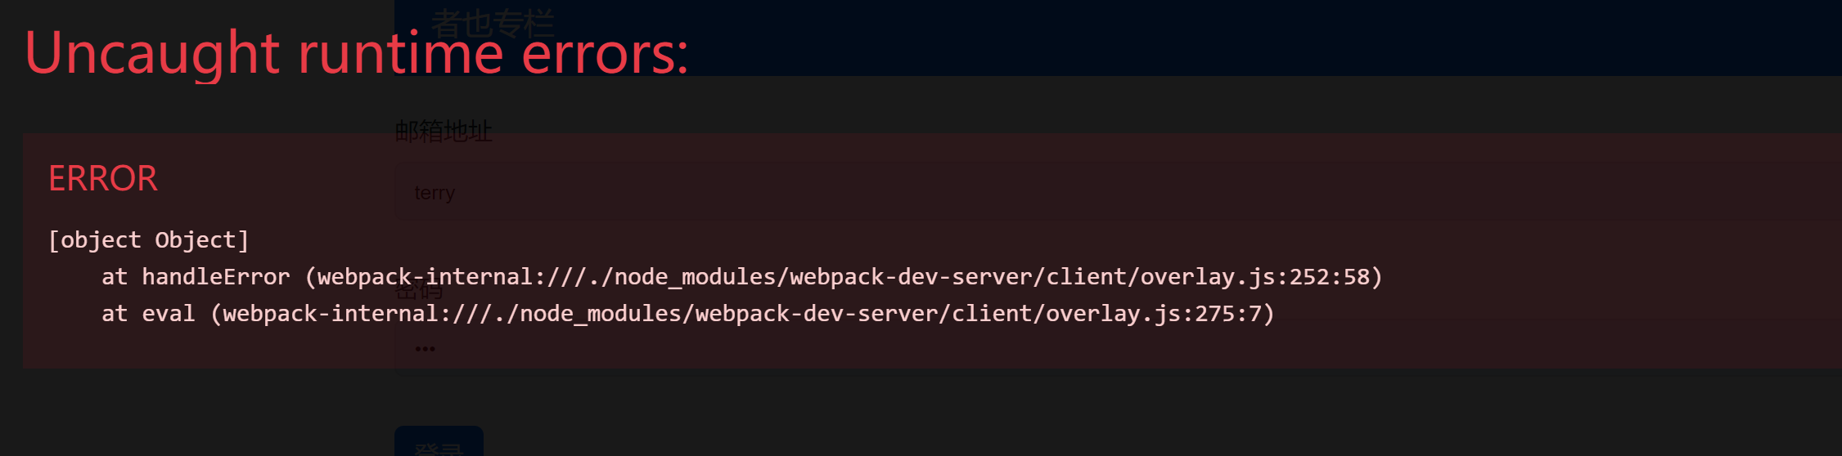Click the "Uncaught runtime errors:" heading
The image size is (1842, 456).
(356, 54)
